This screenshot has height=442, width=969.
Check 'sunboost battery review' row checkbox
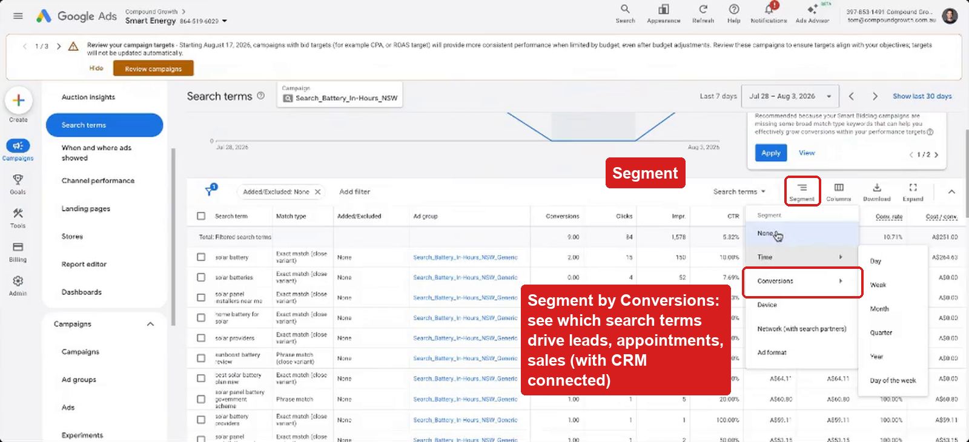click(201, 358)
